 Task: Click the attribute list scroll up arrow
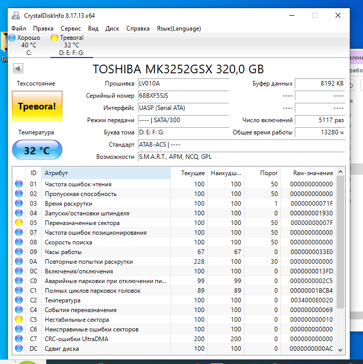point(340,172)
